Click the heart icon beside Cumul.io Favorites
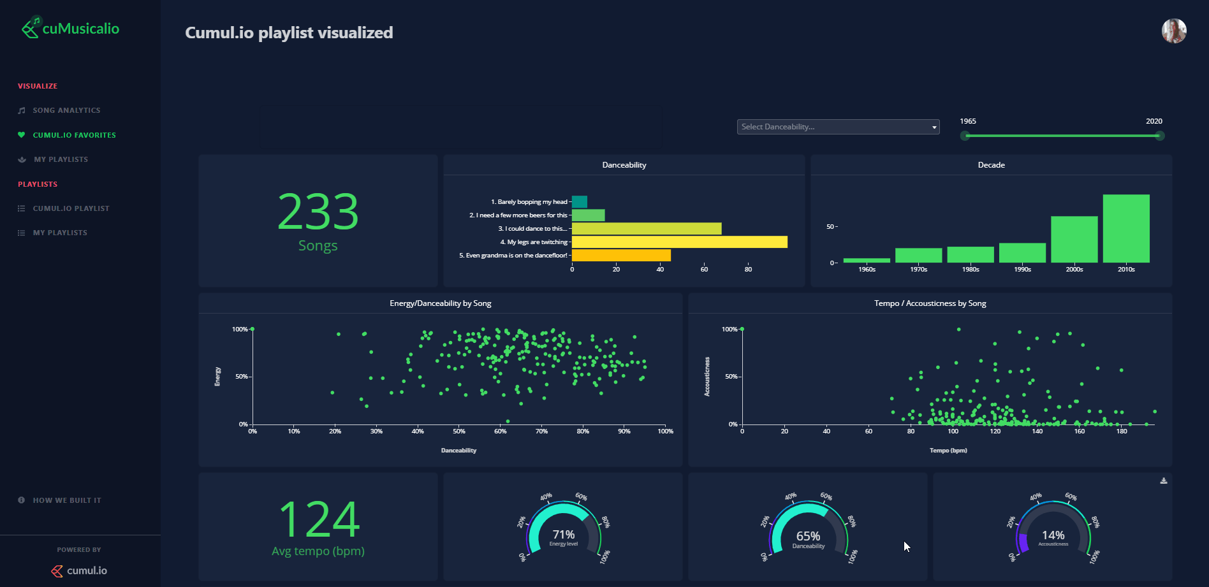1209x587 pixels. point(22,135)
